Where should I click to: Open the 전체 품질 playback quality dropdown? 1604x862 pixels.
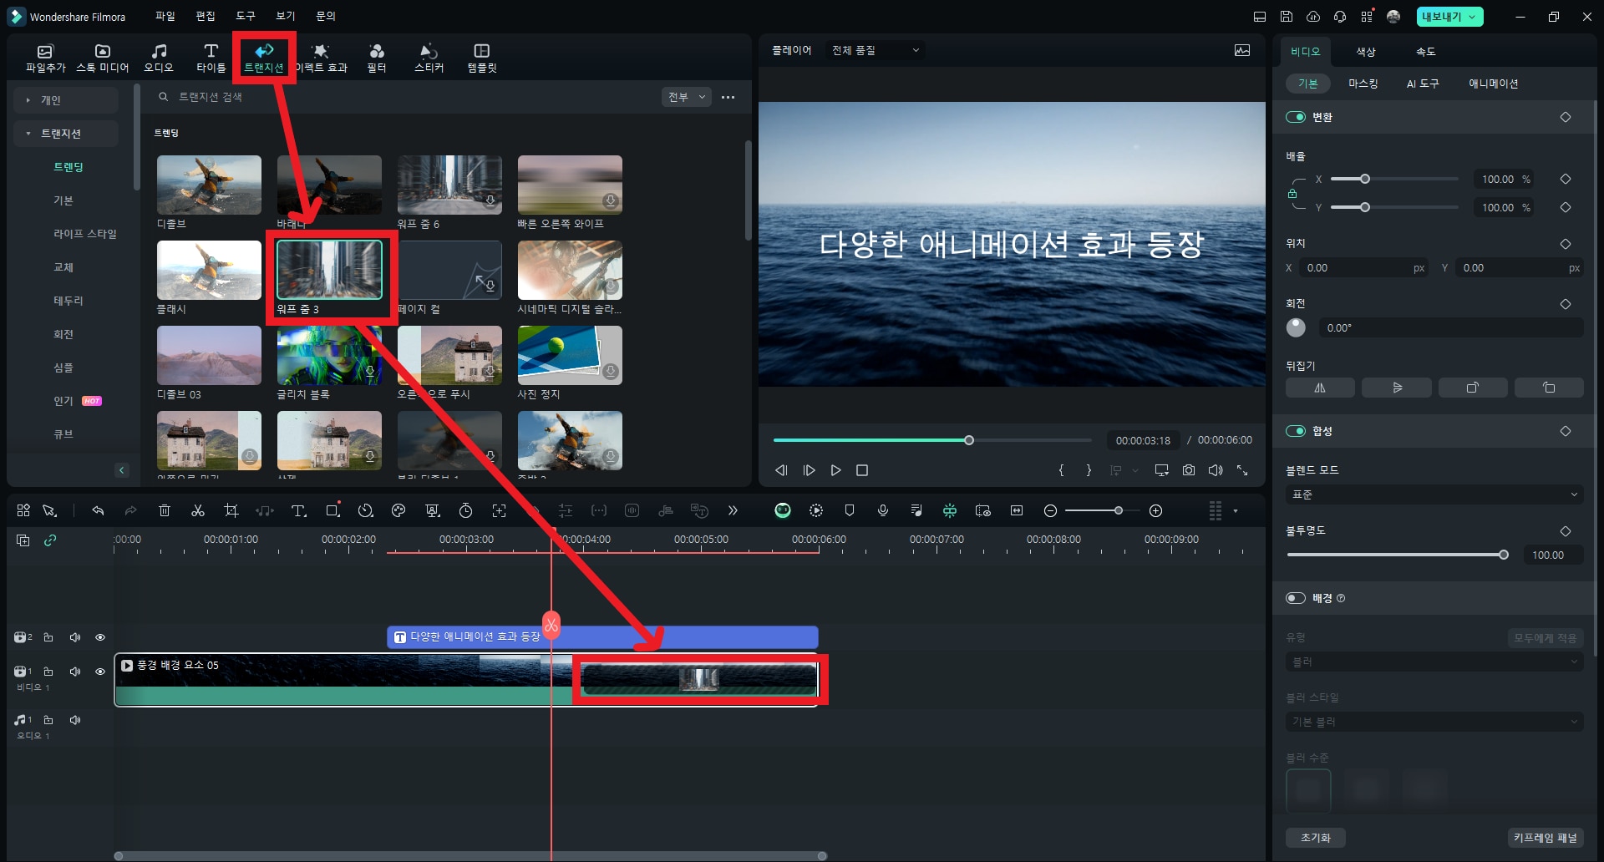[876, 50]
